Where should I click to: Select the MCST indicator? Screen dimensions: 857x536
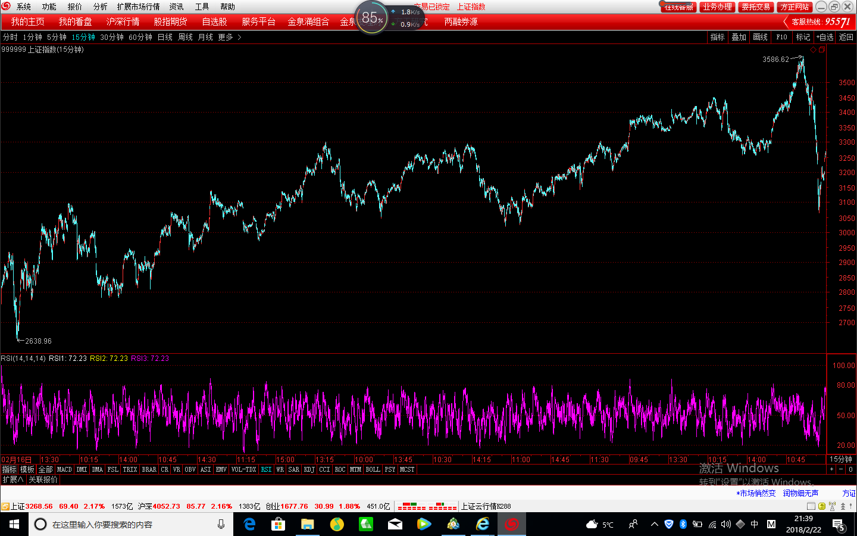(407, 469)
